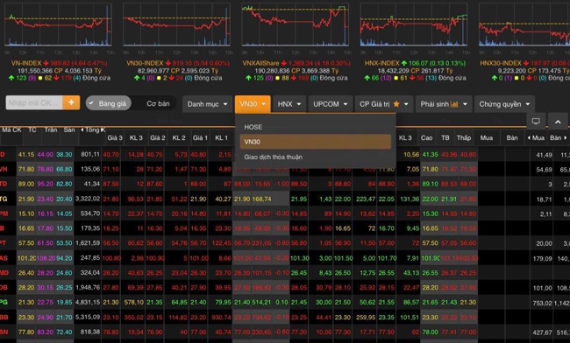Open the UPCOM dropdown
This screenshot has width=570, height=343.
330,104
